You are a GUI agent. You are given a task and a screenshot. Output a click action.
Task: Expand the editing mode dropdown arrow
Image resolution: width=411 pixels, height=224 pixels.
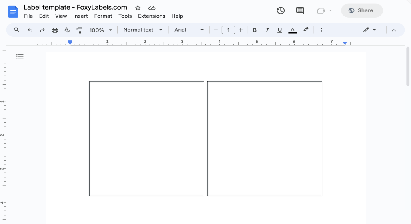tap(374, 30)
